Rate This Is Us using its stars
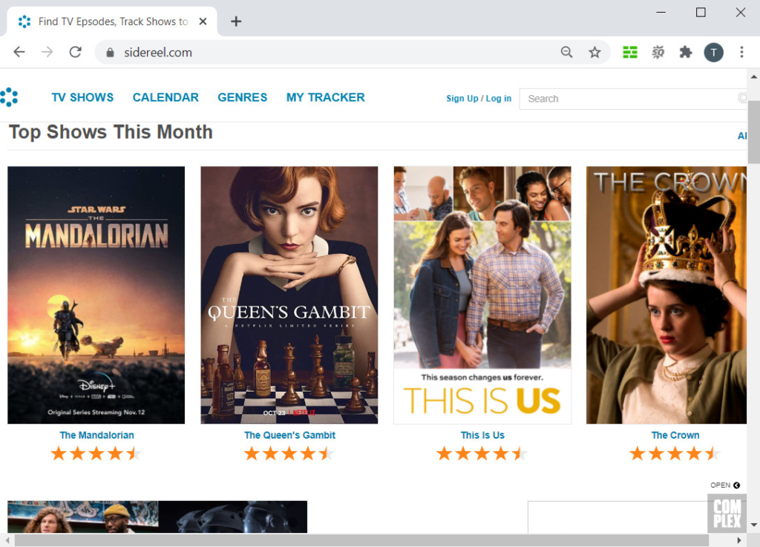 (482, 453)
